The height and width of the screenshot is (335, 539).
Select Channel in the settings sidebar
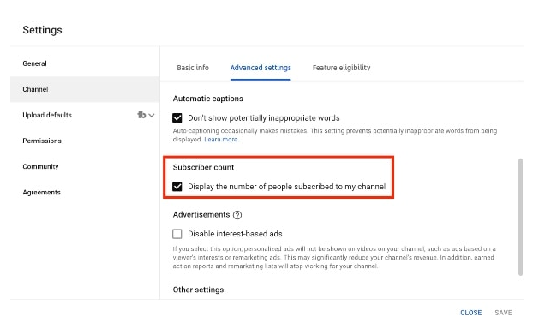click(85, 89)
